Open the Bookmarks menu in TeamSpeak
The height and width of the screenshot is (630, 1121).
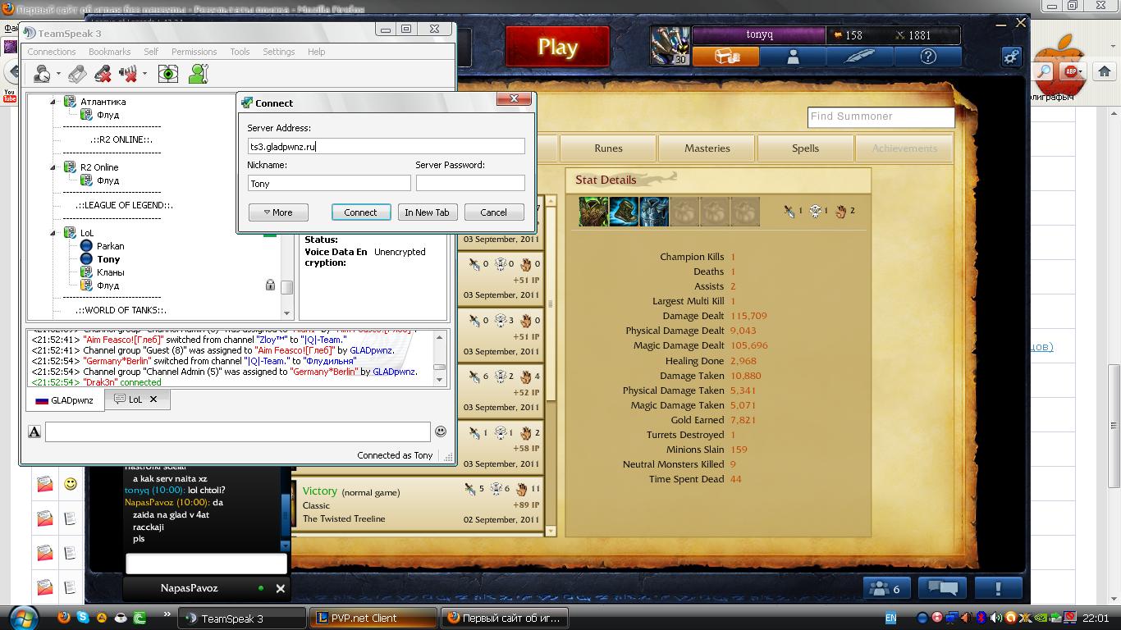109,52
